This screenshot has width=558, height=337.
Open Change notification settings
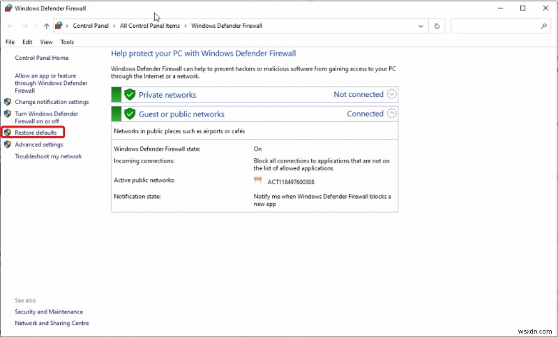point(52,102)
